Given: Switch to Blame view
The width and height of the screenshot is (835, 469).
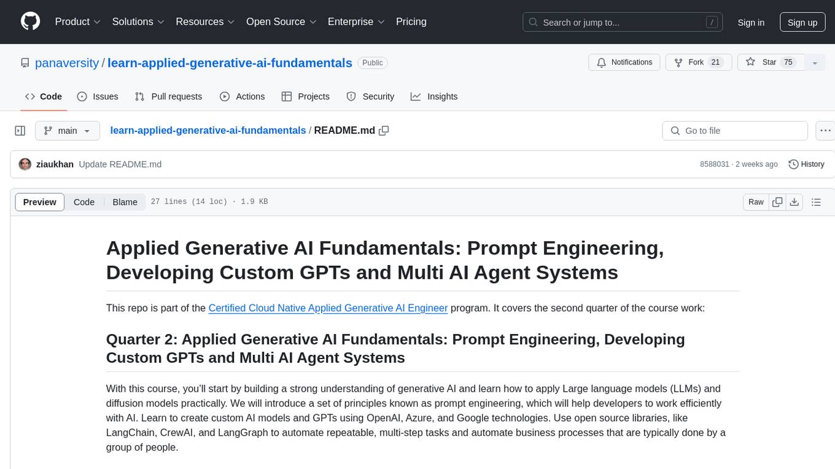Looking at the screenshot, I should pyautogui.click(x=125, y=202).
